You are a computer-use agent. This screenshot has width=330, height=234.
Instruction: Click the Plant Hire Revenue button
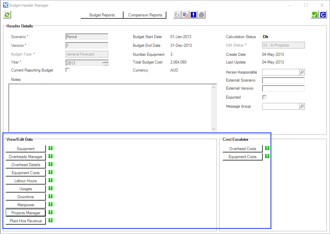[26, 221]
